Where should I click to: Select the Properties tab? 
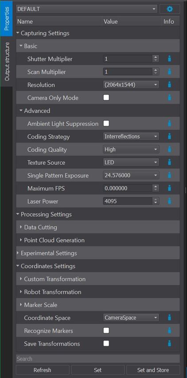(7, 18)
